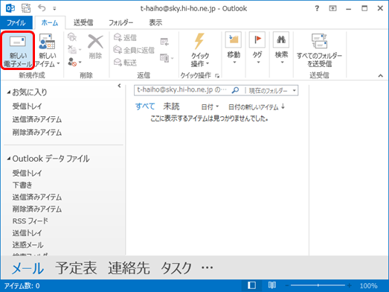Image resolution: width=389 pixels, height=292 pixels.
Task: Select 送信済みアイテム under Outlook データ ファイル
Action: coord(37,197)
